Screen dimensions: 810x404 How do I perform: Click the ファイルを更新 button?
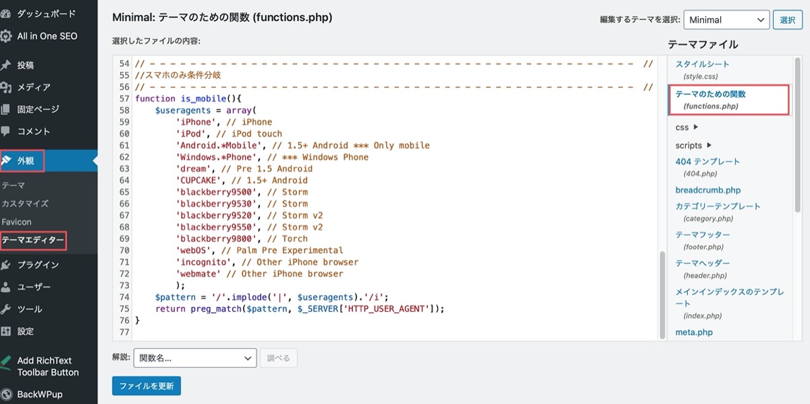point(146,386)
